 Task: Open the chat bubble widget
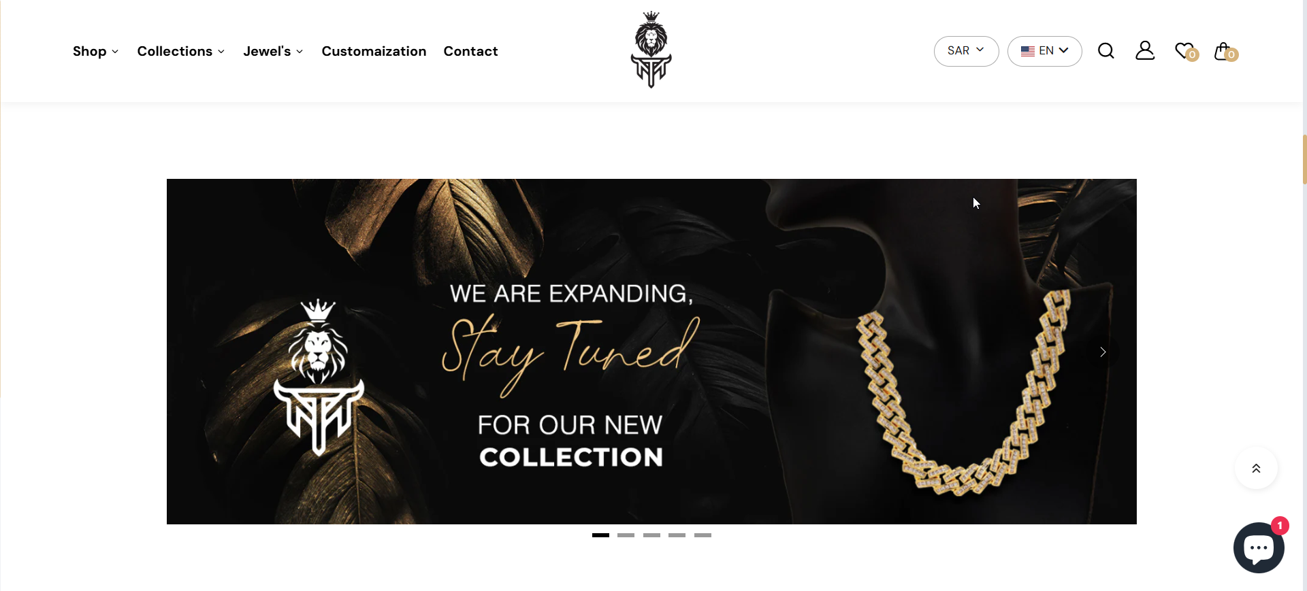[x=1259, y=547]
